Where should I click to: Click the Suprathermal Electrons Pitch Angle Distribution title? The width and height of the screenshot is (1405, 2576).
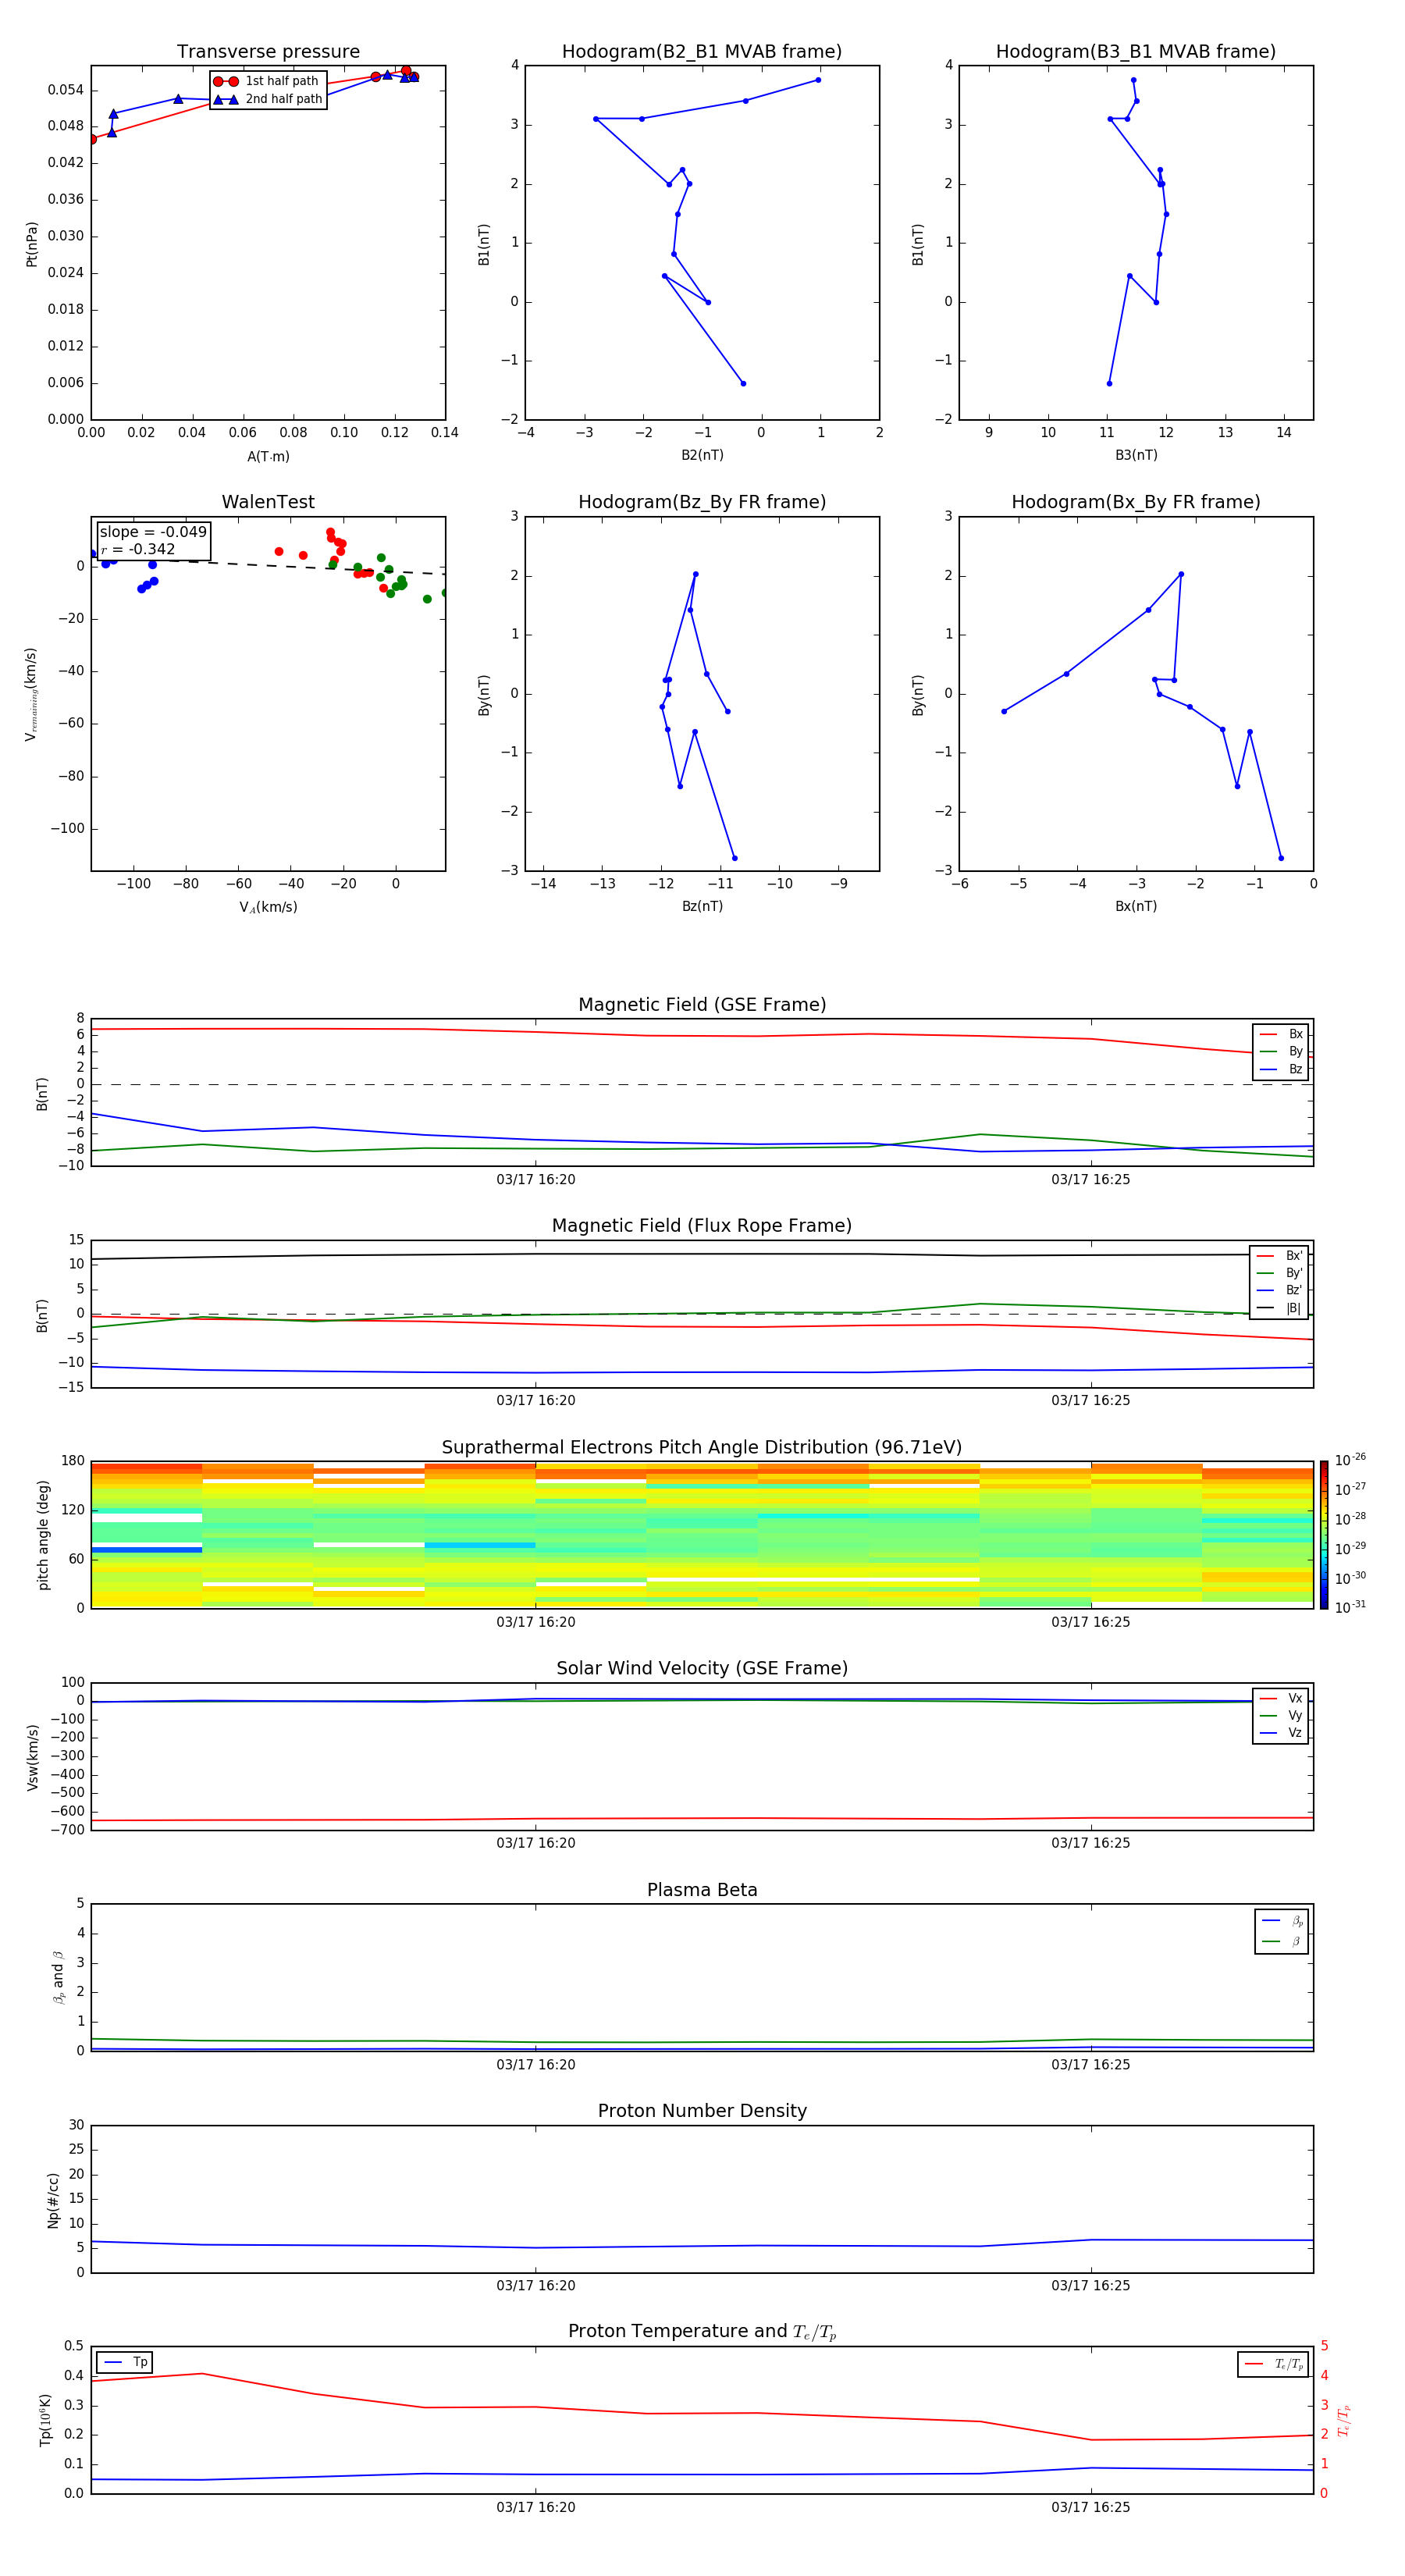(702, 1447)
